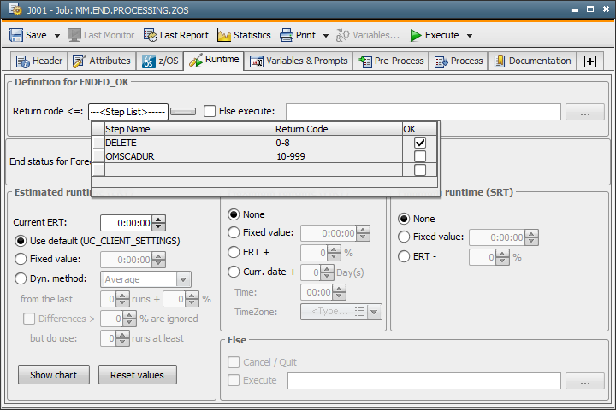The width and height of the screenshot is (616, 410).
Task: Open the Print options dropdown arrow
Action: pos(325,36)
